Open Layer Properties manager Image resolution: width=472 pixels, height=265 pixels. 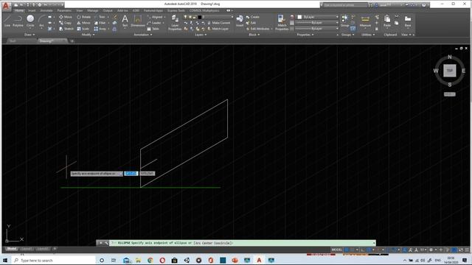click(x=175, y=23)
